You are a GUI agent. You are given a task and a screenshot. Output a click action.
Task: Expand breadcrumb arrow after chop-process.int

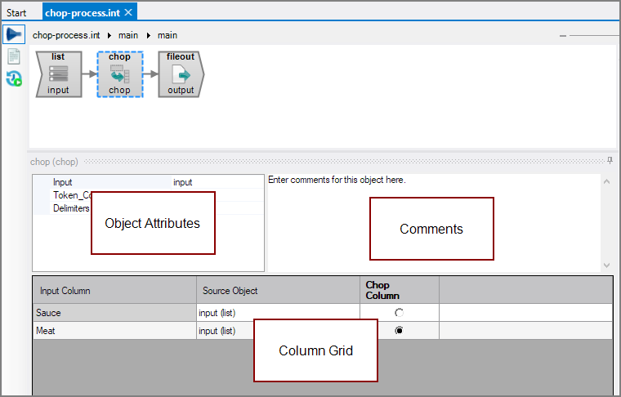(x=109, y=36)
